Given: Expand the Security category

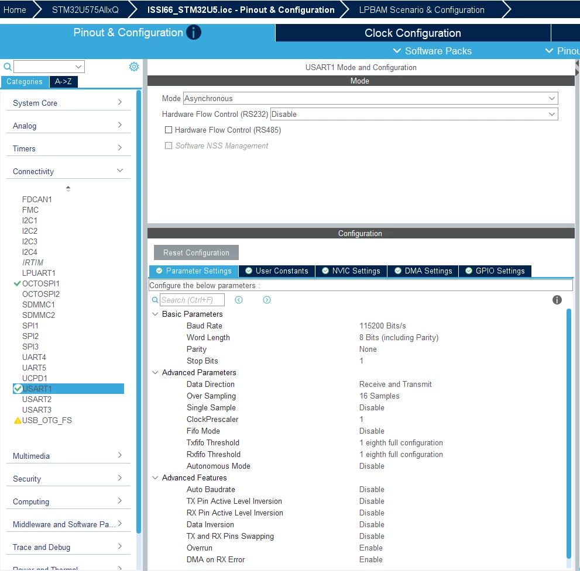Looking at the screenshot, I should coord(68,479).
